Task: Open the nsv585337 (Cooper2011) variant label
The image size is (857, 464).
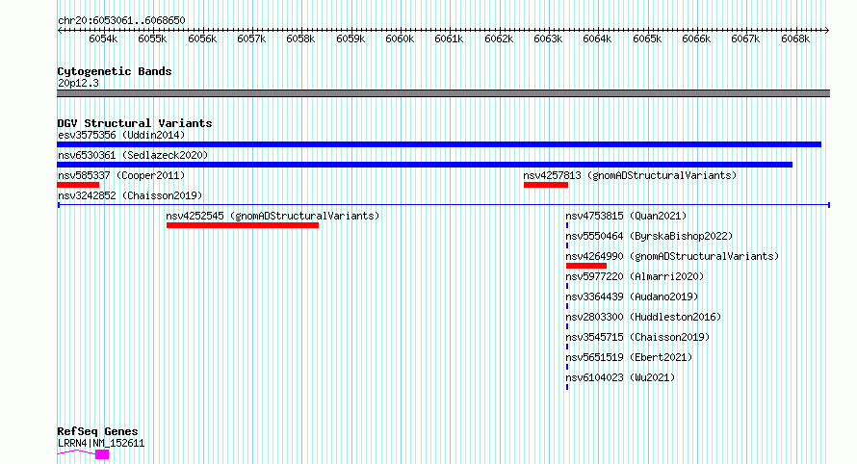Action: (121, 175)
